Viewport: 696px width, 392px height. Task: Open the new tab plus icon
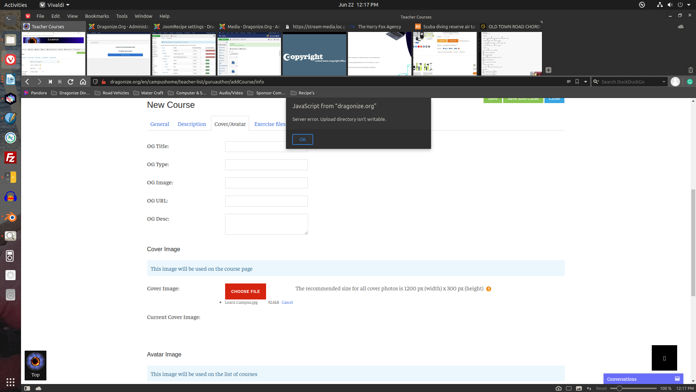coord(548,70)
